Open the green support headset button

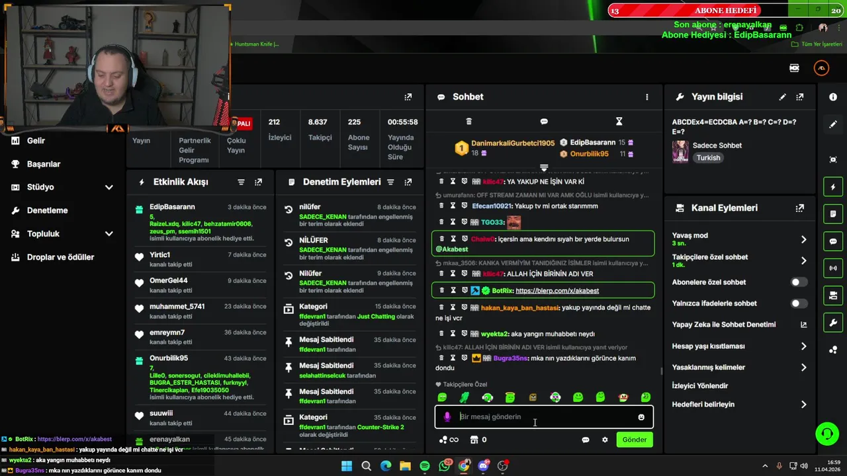(x=827, y=434)
